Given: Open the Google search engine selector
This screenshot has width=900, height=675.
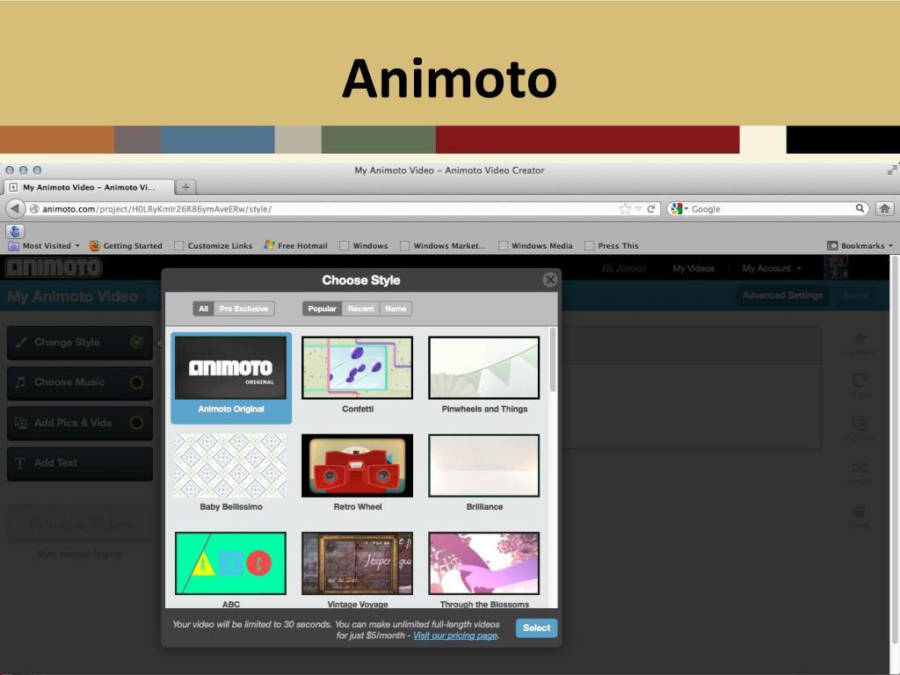Looking at the screenshot, I should click(x=679, y=209).
